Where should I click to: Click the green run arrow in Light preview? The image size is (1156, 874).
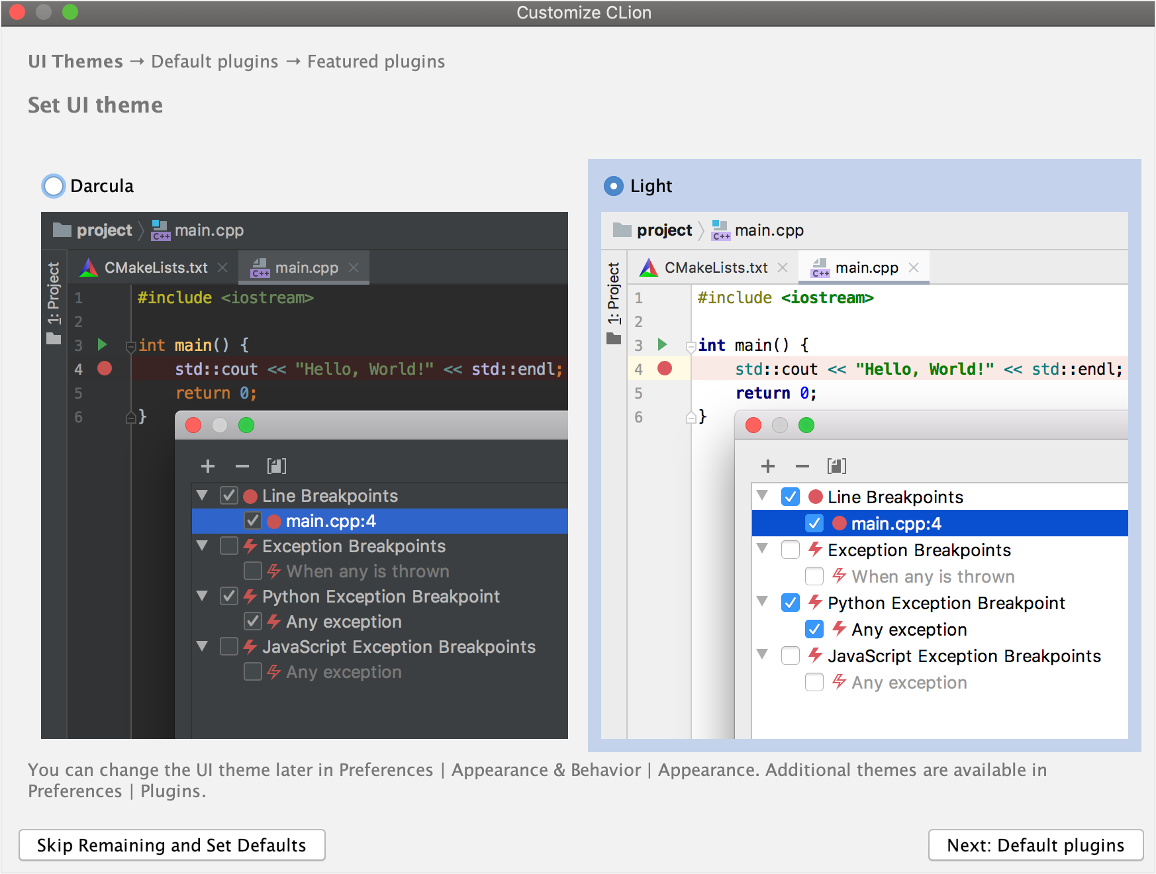click(662, 344)
